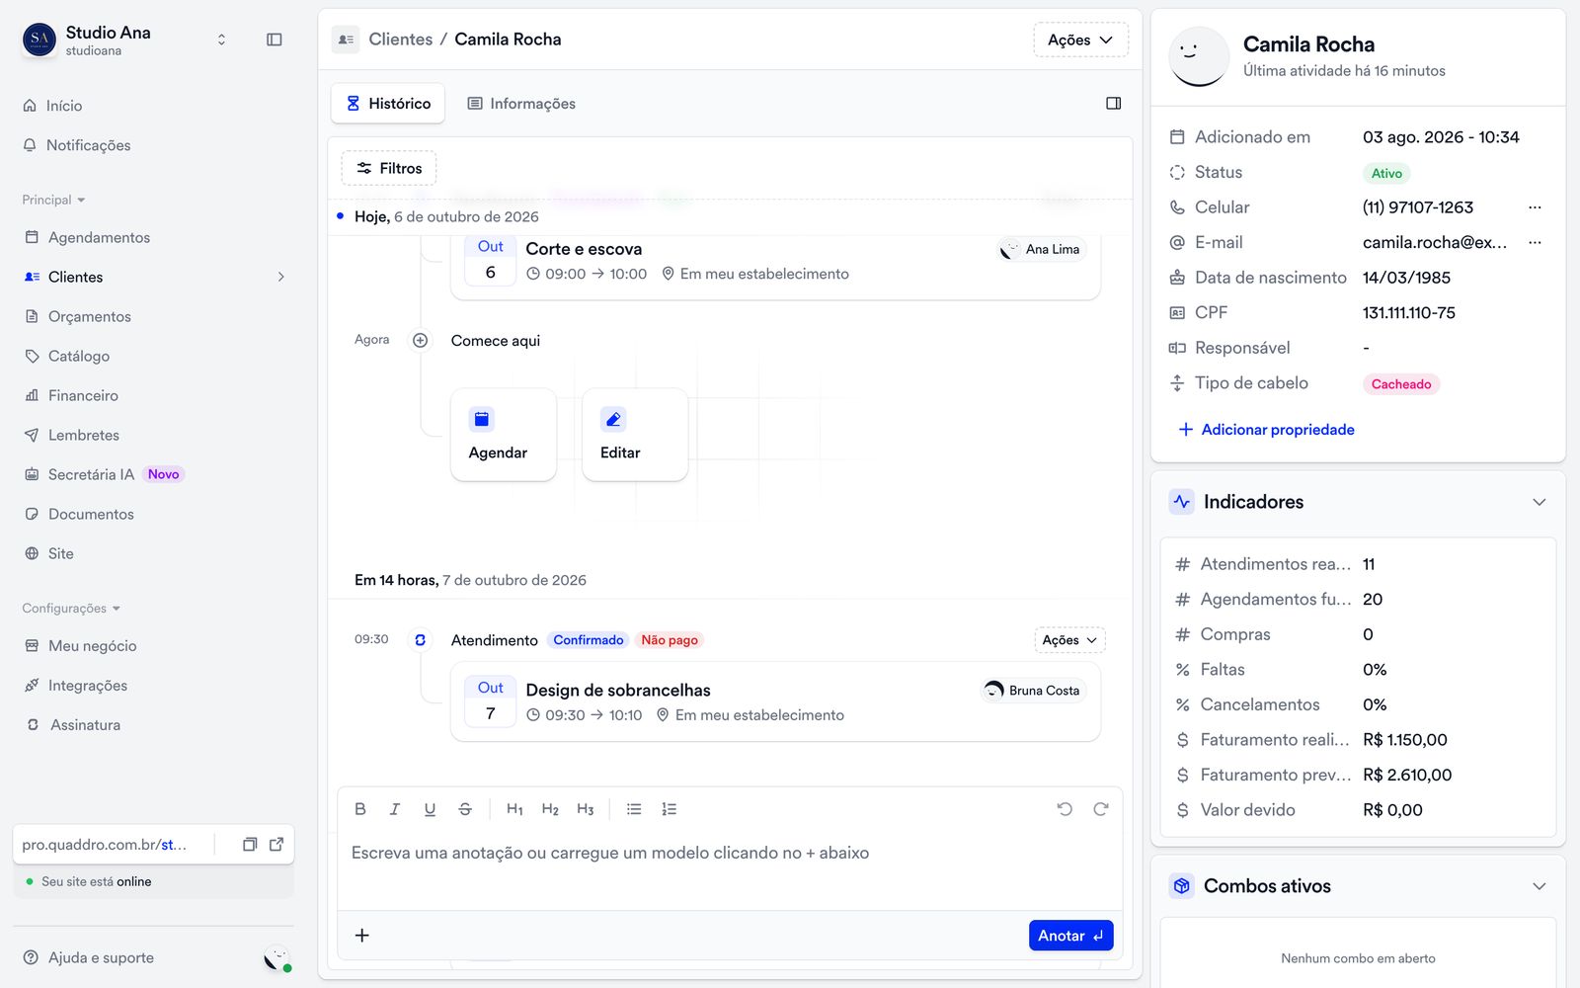Apply italic formatting in note editor
This screenshot has width=1580, height=988.
395,809
